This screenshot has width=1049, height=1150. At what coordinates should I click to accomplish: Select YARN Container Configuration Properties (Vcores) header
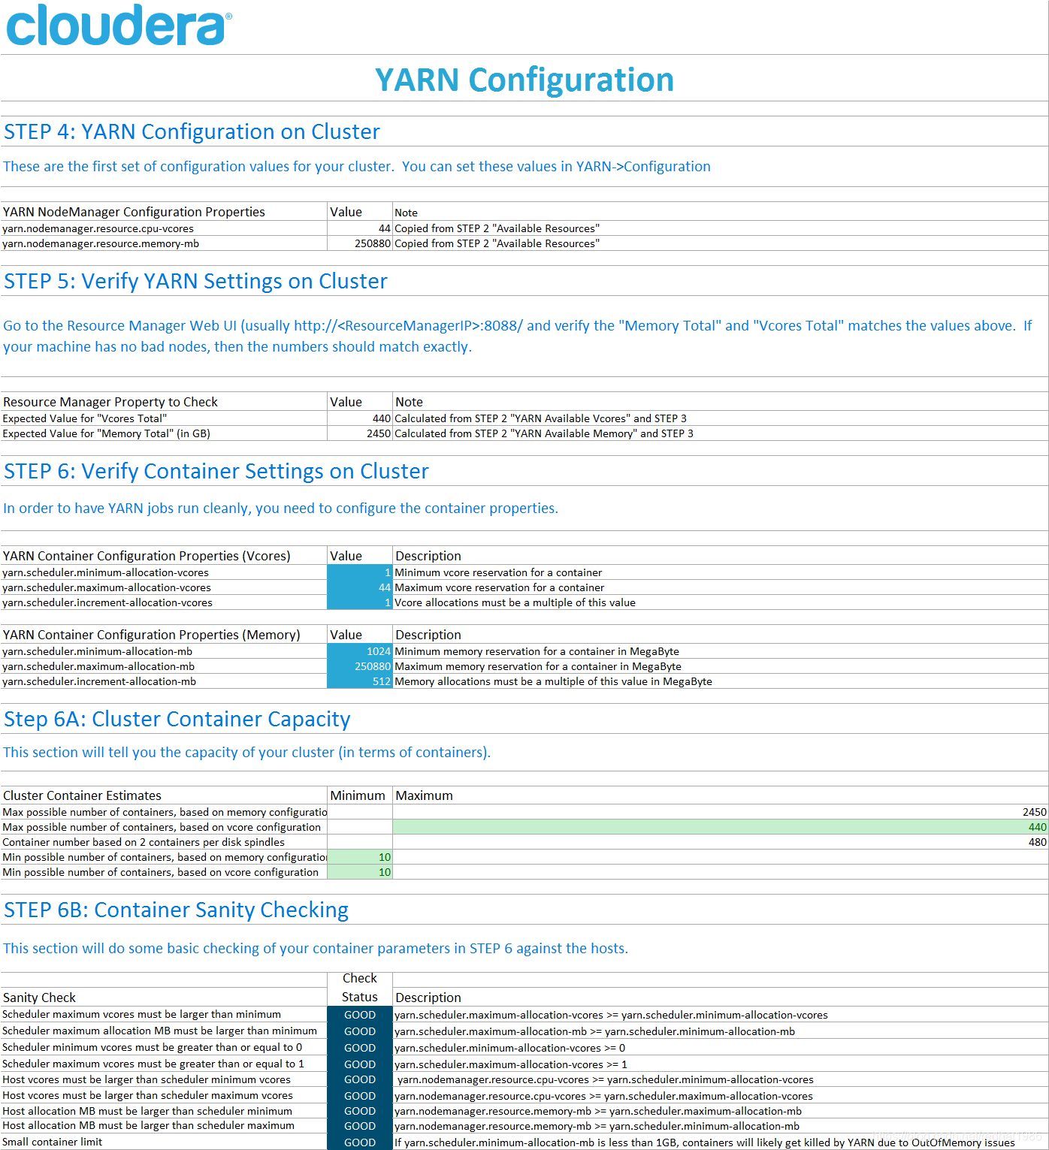pyautogui.click(x=164, y=556)
